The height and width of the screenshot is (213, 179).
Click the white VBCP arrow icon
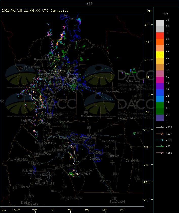(160, 127)
